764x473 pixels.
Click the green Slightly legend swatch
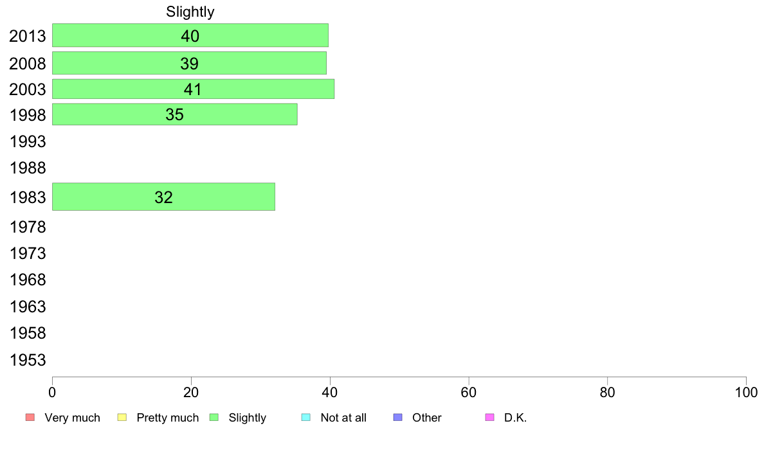(214, 418)
